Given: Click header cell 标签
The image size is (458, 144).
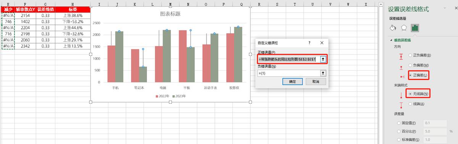Looking at the screenshot, I should pyautogui.click(x=73, y=10).
